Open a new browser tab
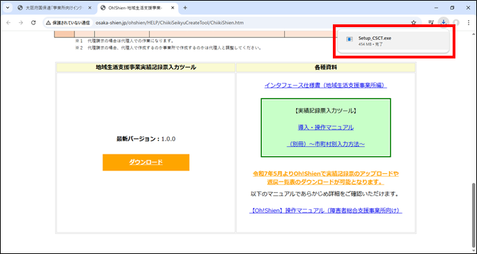477x254 pixels. (185, 8)
